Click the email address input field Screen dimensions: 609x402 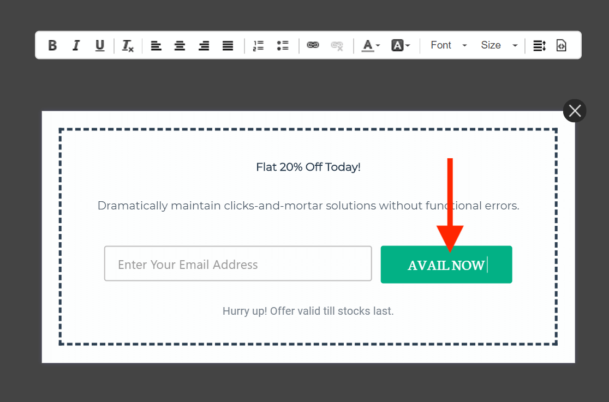click(x=237, y=263)
